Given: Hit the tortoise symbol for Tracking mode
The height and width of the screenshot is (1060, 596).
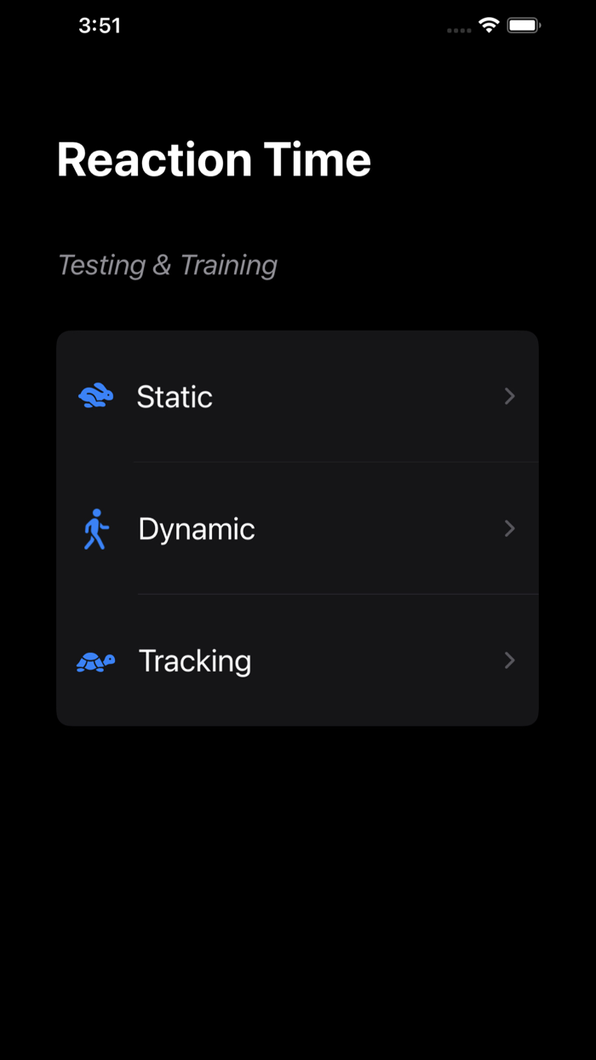Looking at the screenshot, I should [95, 660].
